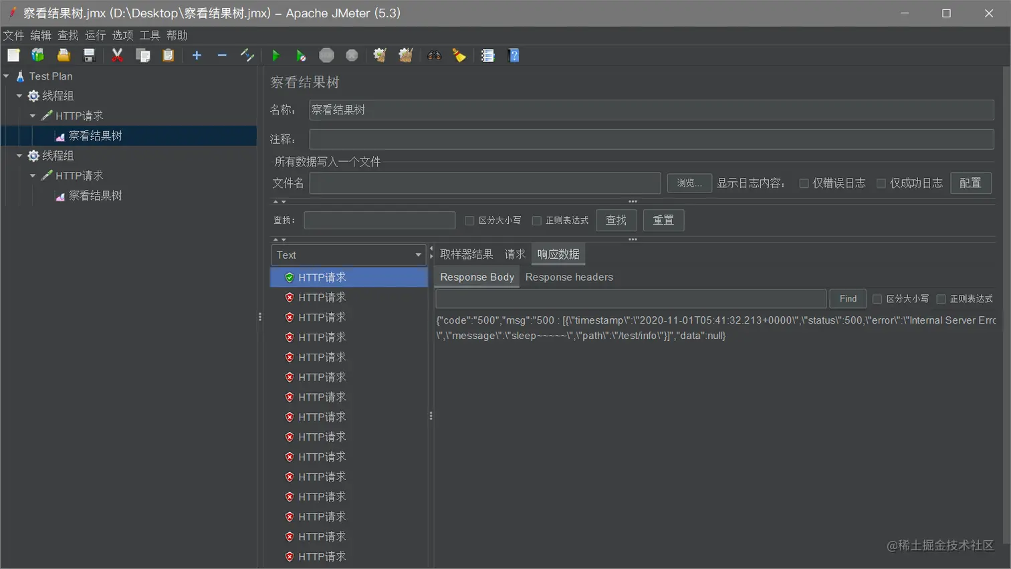Tick 正则表达式 next to the Find button
The height and width of the screenshot is (569, 1011).
[x=941, y=299]
